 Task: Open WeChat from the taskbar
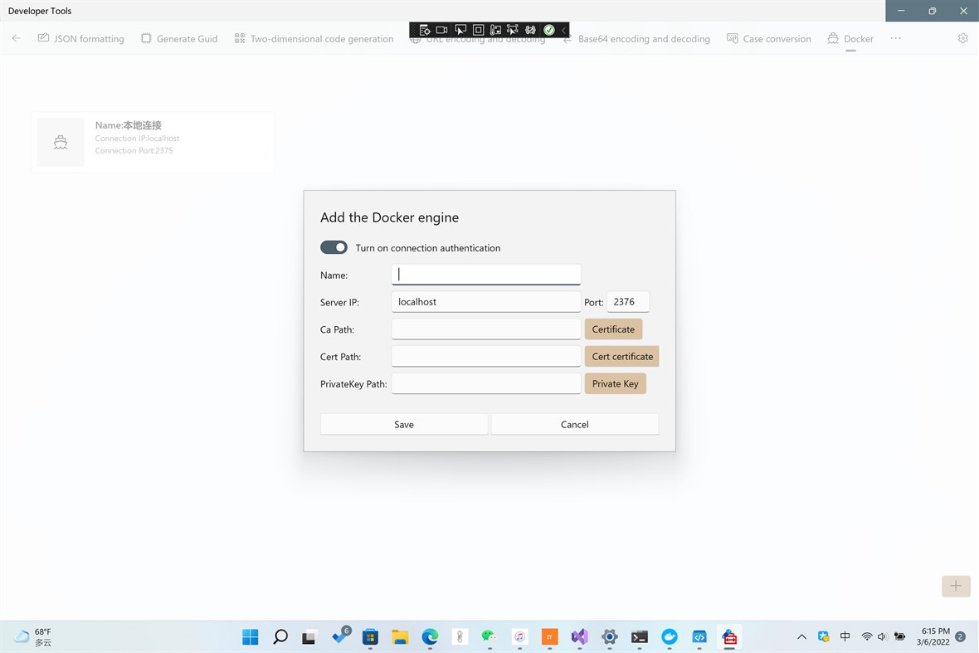[x=489, y=636]
